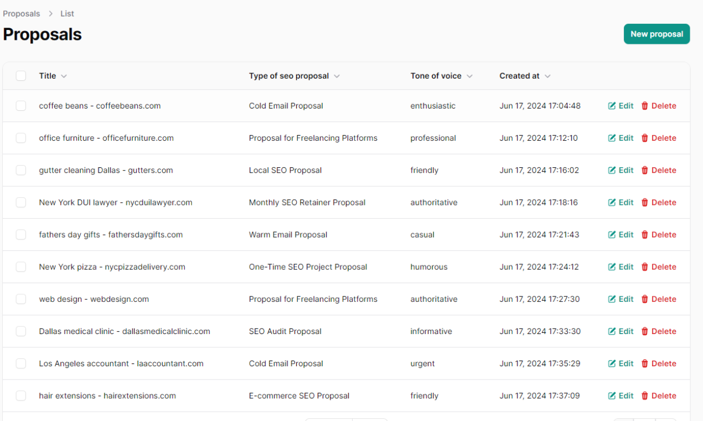Create a New proposal
Screen dimensions: 703x421
[657, 34]
